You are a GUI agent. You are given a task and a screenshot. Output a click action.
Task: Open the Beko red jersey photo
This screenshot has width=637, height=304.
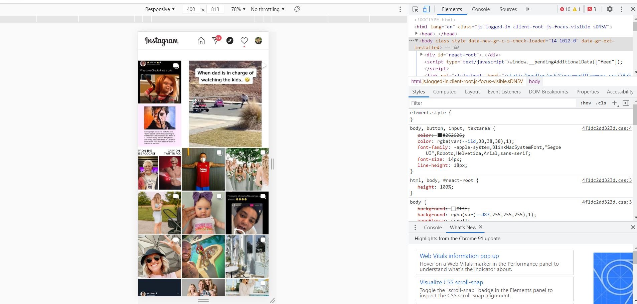pyautogui.click(x=203, y=169)
